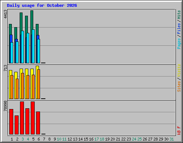Click green day 17 label
Image resolution: width=183 pixels, height=143 pixels.
point(97,139)
